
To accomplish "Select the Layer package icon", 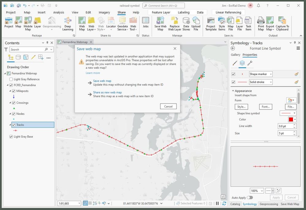I will [x=37, y=22].
